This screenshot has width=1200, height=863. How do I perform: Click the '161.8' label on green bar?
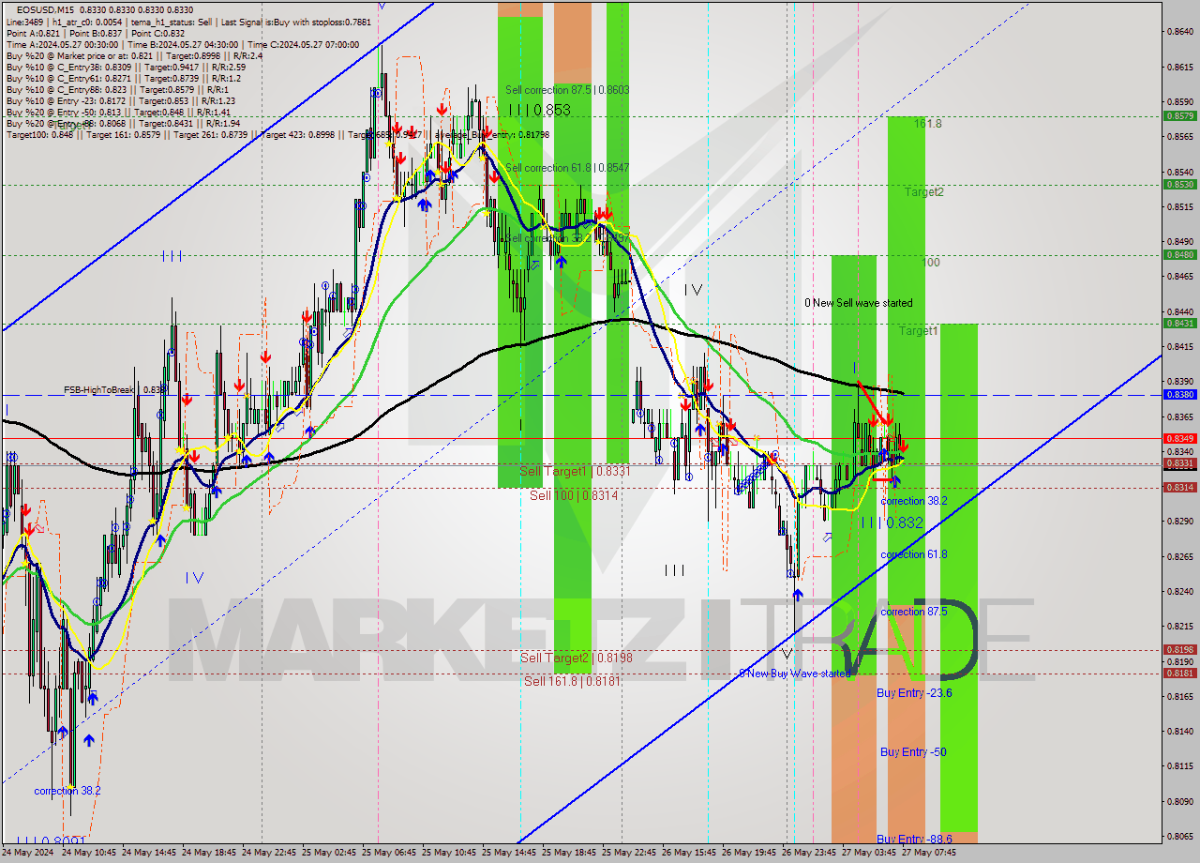[x=928, y=124]
